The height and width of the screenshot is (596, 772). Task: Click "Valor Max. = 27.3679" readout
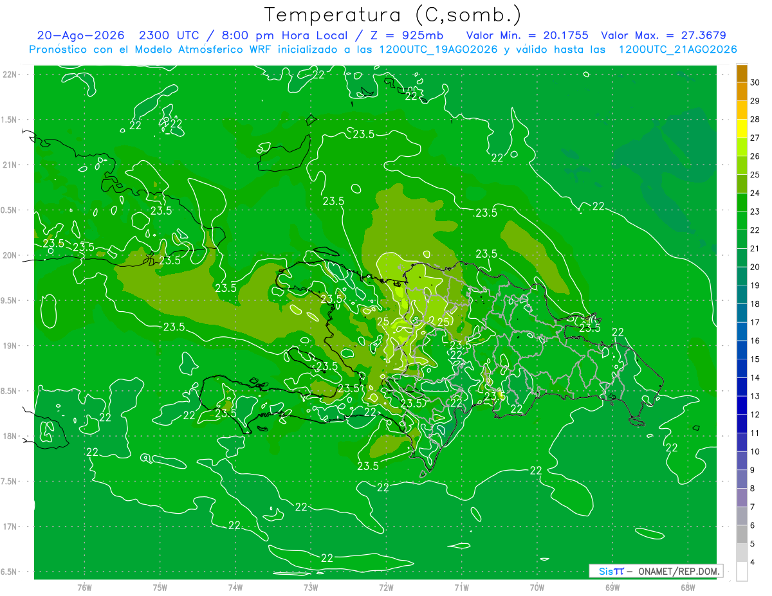click(664, 35)
